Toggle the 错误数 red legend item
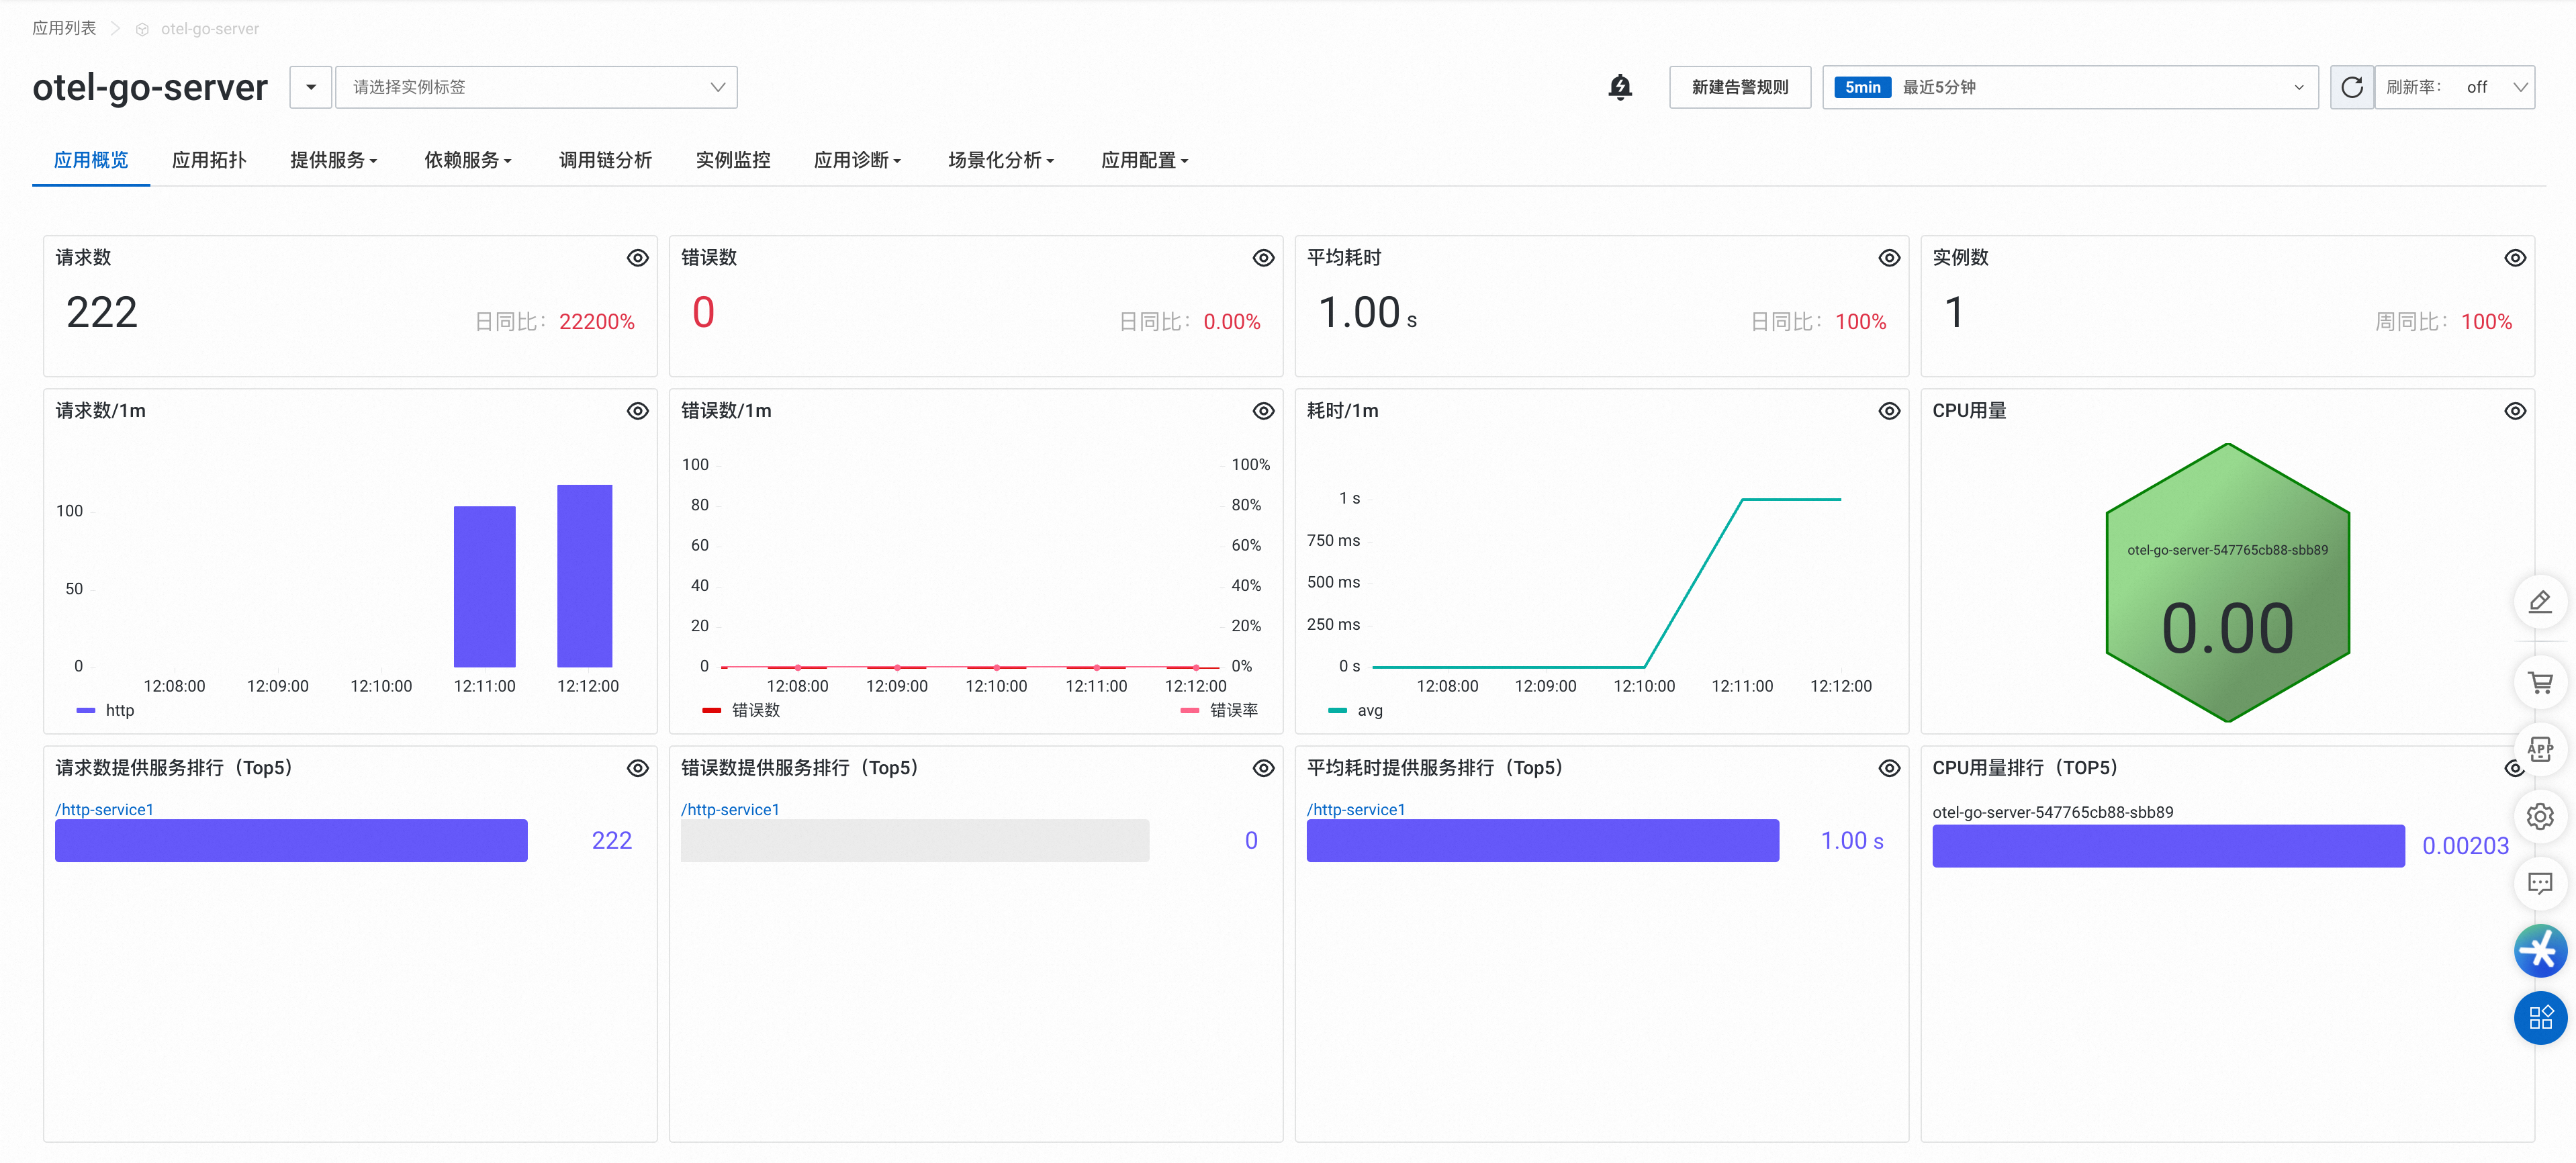Image resolution: width=2576 pixels, height=1163 pixels. coord(741,710)
